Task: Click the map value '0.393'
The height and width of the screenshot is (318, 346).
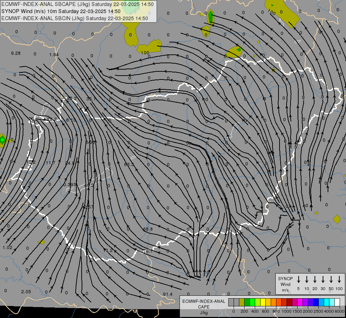Action: coord(70,185)
